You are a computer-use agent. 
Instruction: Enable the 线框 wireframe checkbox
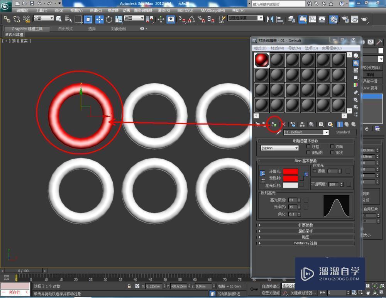point(308,147)
